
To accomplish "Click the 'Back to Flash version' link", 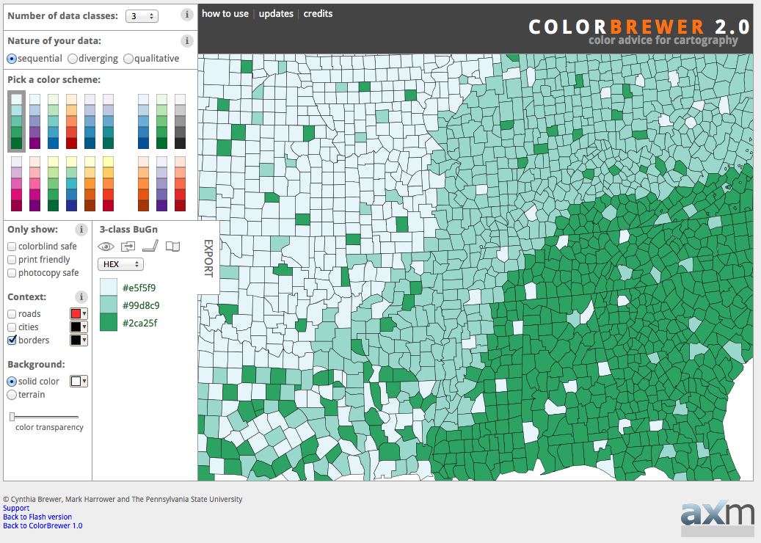I will [37, 517].
